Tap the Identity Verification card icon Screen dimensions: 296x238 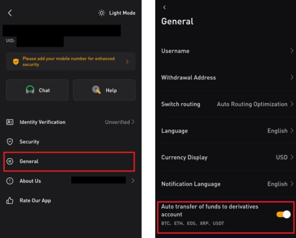(10, 122)
